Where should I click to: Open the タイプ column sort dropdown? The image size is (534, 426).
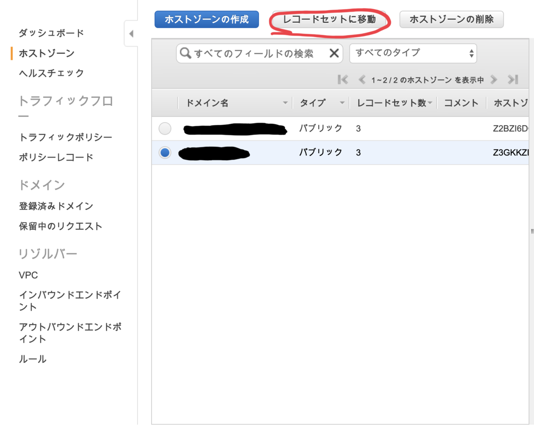pyautogui.click(x=341, y=103)
